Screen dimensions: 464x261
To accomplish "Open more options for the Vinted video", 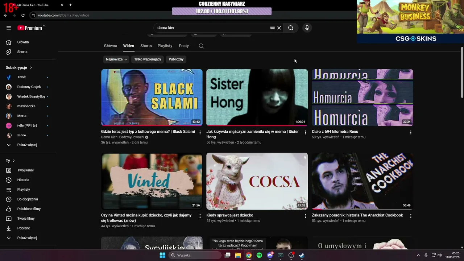I will [200, 216].
